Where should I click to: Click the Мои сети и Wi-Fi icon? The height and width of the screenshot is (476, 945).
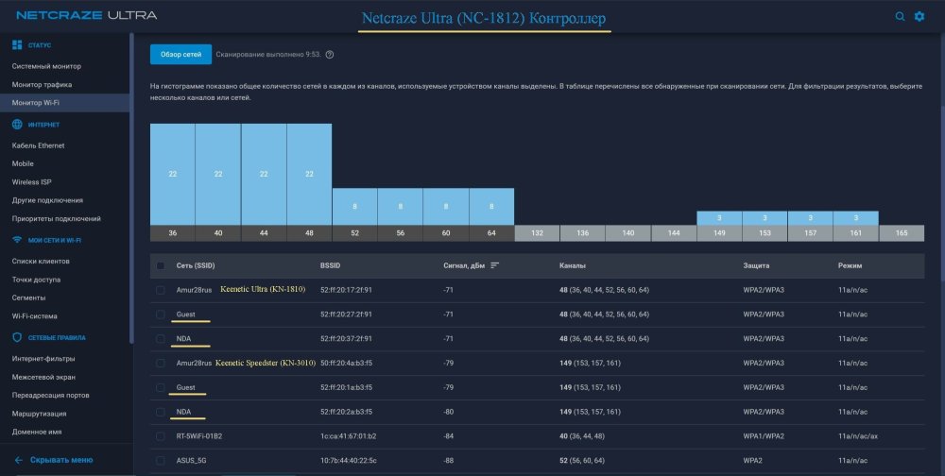click(17, 240)
